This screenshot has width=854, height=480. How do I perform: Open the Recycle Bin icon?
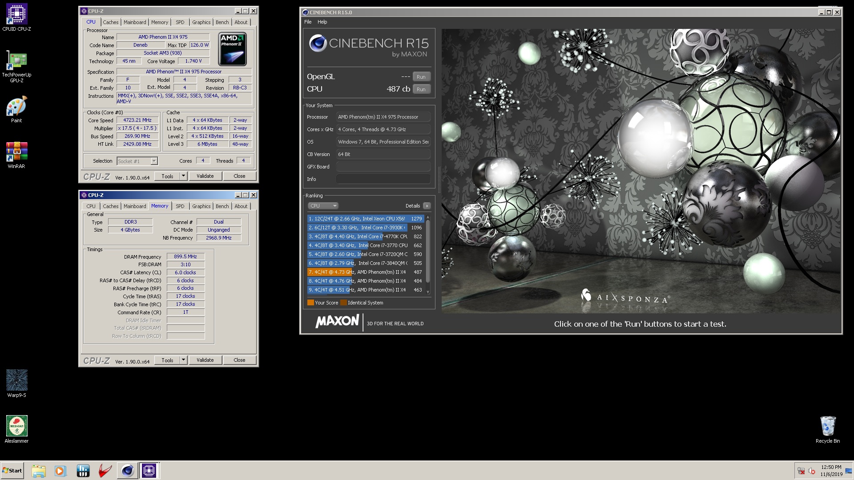(x=828, y=429)
